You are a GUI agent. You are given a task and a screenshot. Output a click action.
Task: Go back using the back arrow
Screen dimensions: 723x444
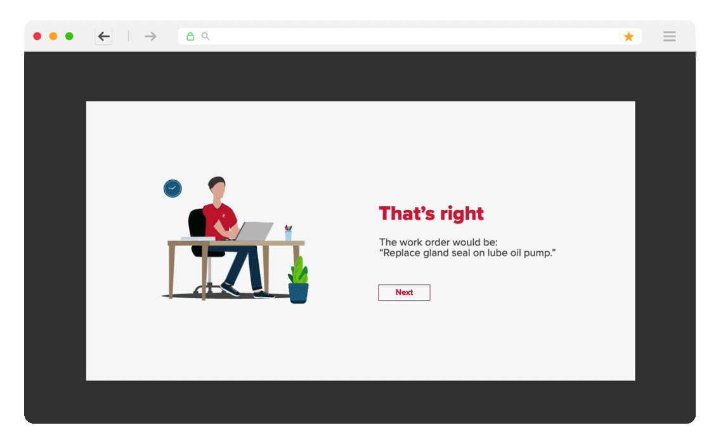[104, 36]
